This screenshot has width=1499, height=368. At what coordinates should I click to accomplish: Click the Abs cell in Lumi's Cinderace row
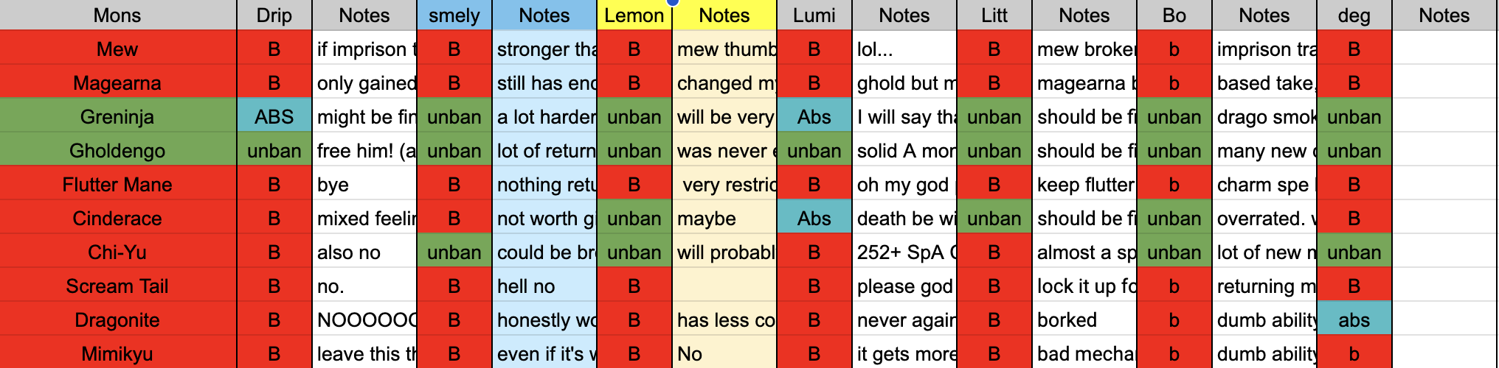pyautogui.click(x=814, y=218)
